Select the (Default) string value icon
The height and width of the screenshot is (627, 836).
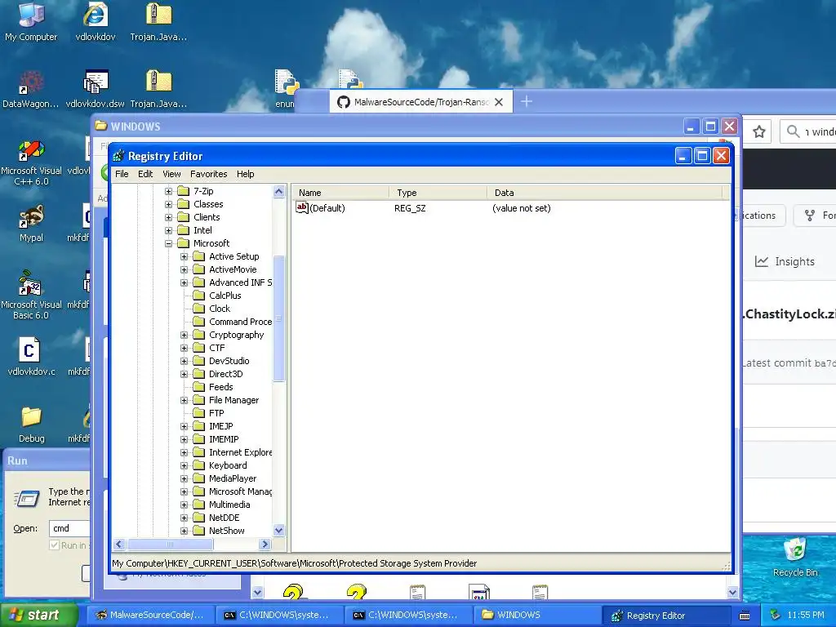(x=302, y=207)
